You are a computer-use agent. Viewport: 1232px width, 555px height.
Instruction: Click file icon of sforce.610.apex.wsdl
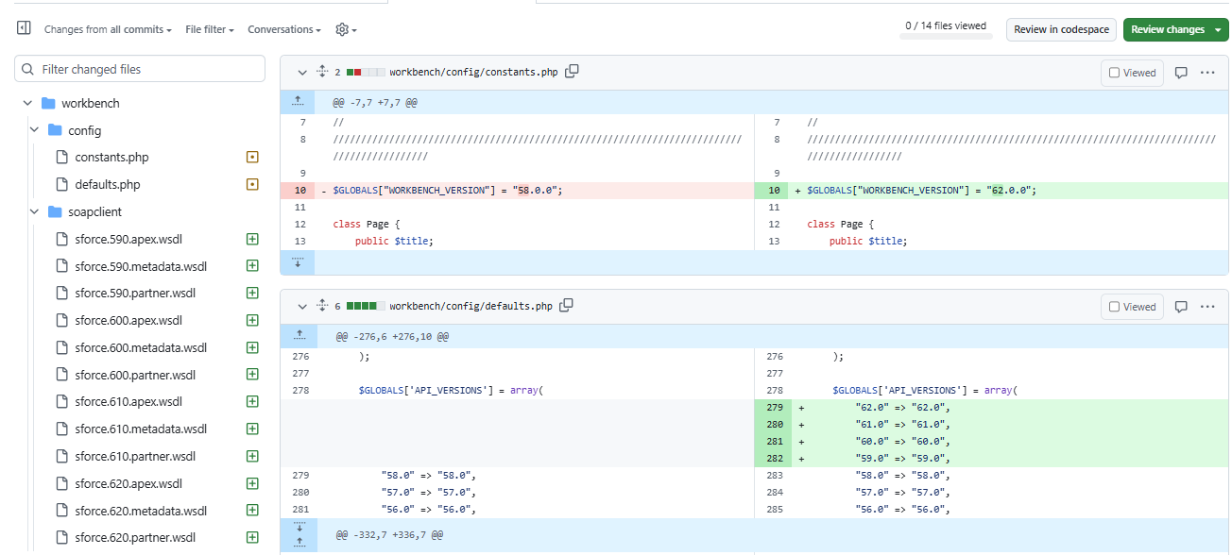coord(61,401)
